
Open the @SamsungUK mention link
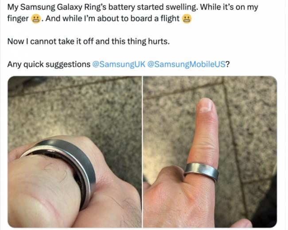119,64
